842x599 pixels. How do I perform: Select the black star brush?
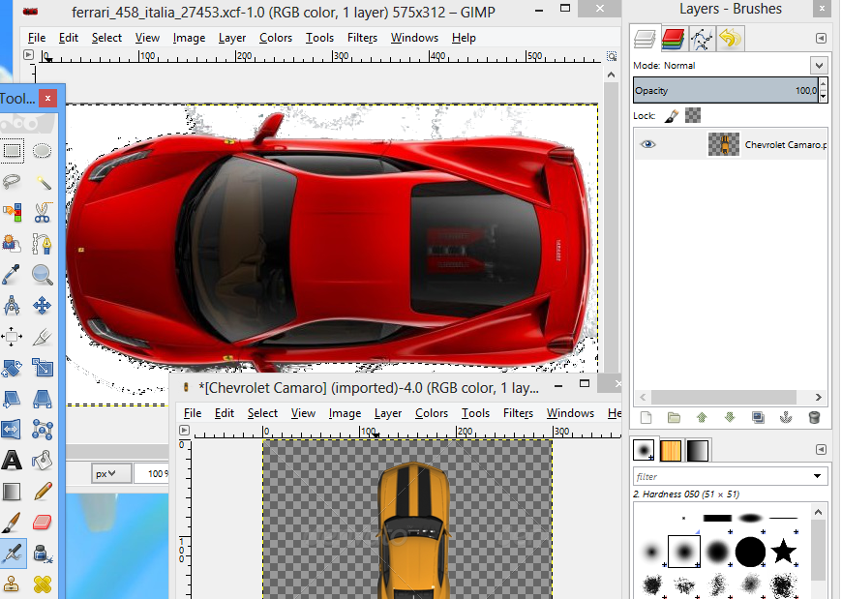pos(783,552)
